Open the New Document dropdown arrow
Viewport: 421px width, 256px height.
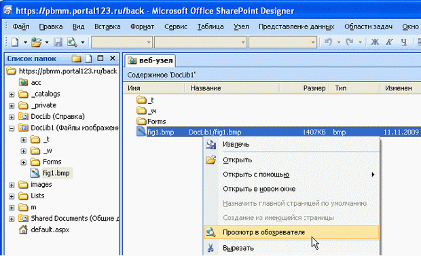pyautogui.click(x=25, y=43)
